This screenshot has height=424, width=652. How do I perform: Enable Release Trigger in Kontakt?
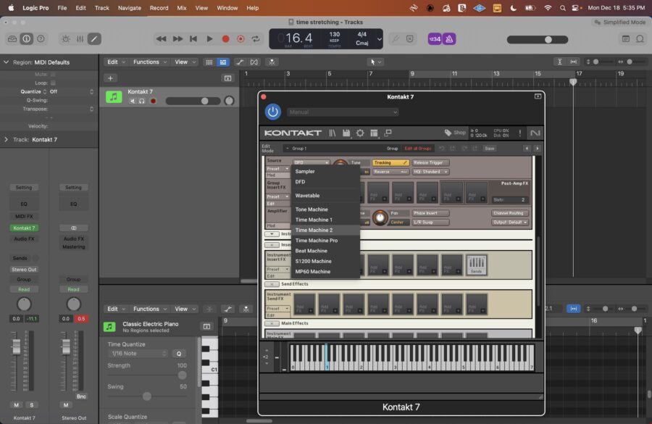point(430,162)
